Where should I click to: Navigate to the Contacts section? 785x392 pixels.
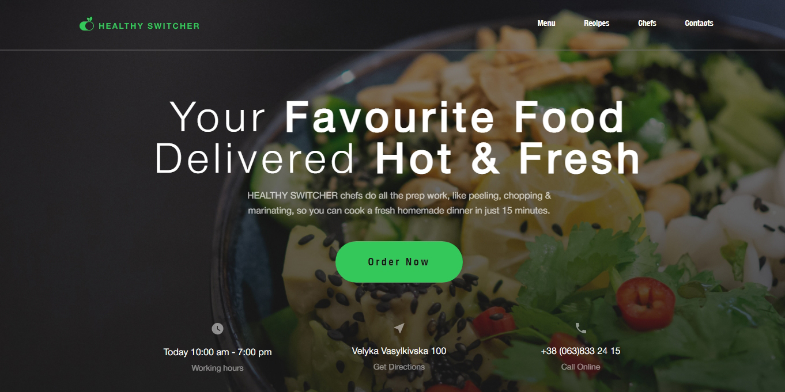click(x=699, y=23)
